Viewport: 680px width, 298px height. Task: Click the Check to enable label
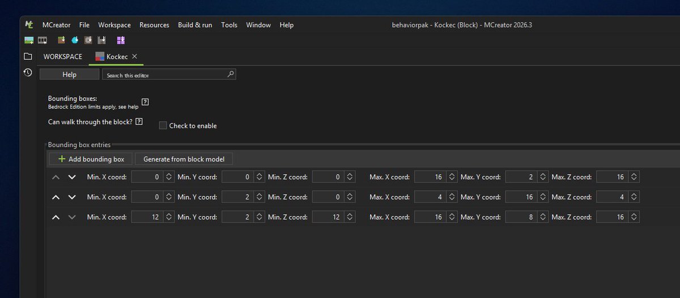193,126
